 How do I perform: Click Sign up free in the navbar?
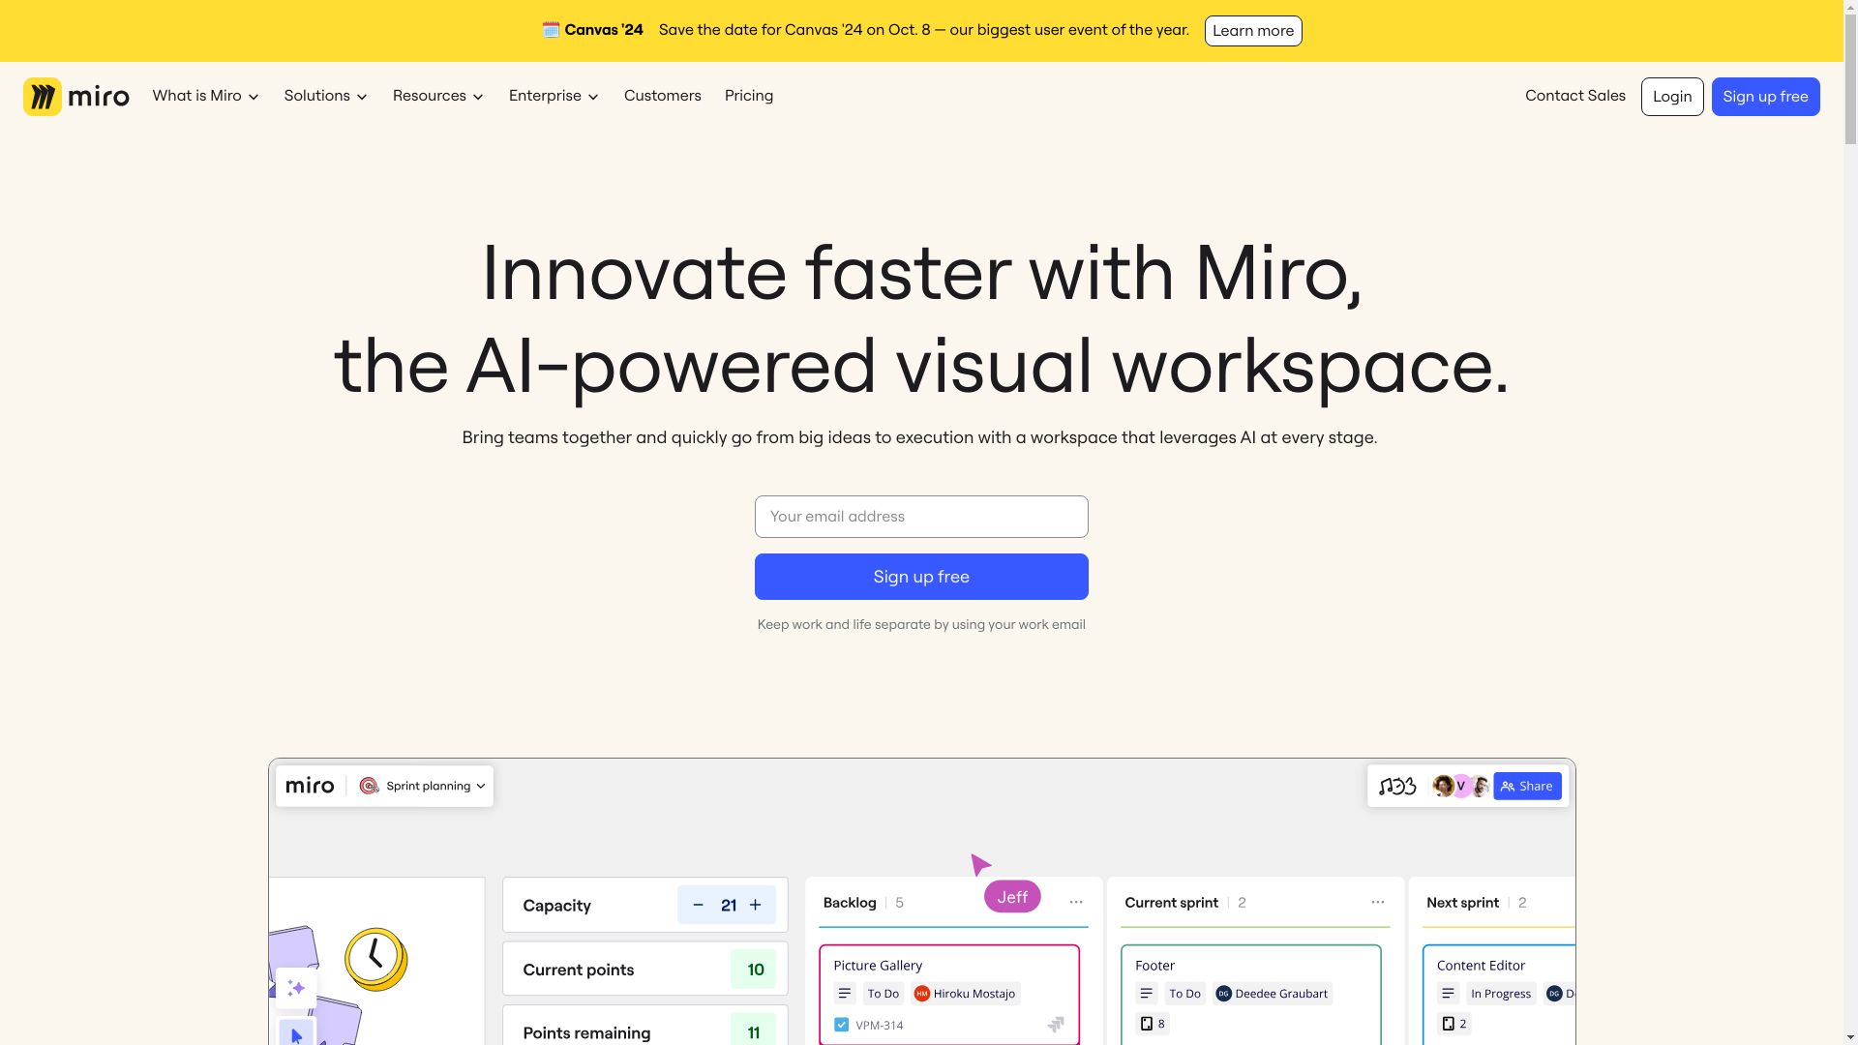(1765, 97)
